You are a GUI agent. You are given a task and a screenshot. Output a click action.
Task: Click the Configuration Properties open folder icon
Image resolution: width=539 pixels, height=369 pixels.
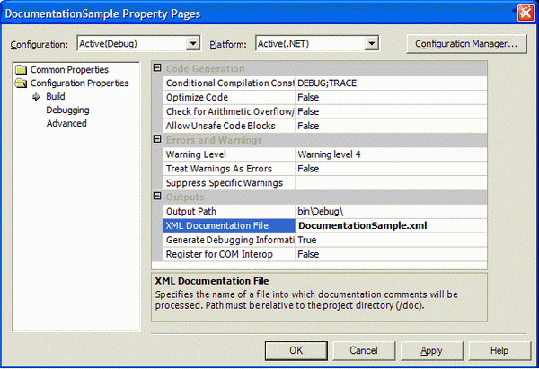(x=22, y=83)
